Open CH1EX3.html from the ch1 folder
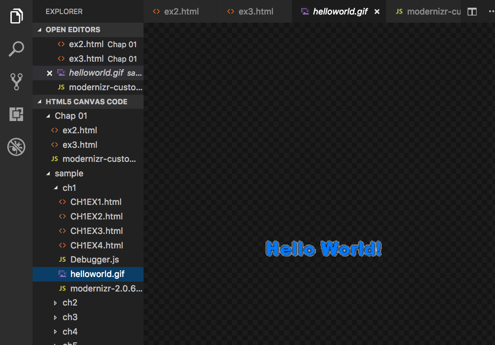 (96, 231)
